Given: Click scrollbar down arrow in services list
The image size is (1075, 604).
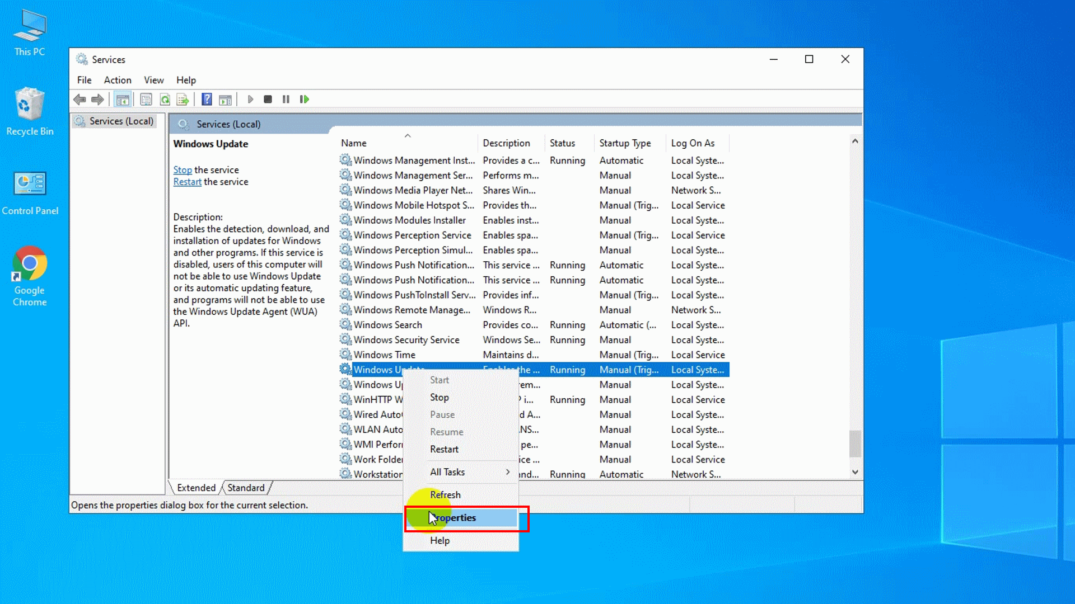Looking at the screenshot, I should pyautogui.click(x=855, y=472).
